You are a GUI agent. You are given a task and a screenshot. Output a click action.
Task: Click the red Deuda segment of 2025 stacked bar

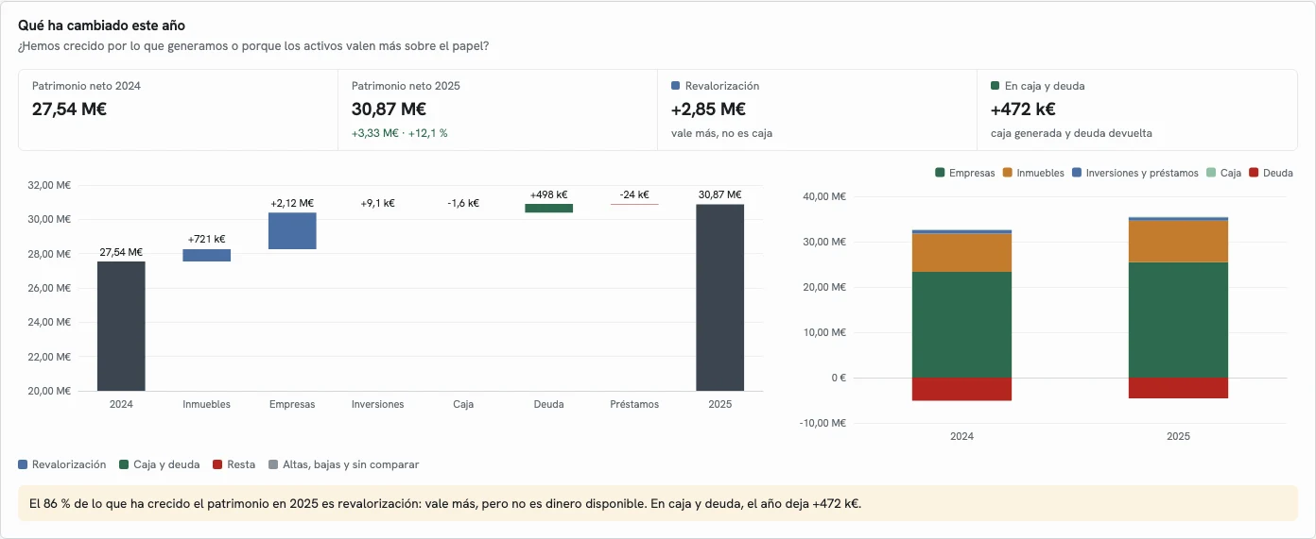[x=1178, y=388]
